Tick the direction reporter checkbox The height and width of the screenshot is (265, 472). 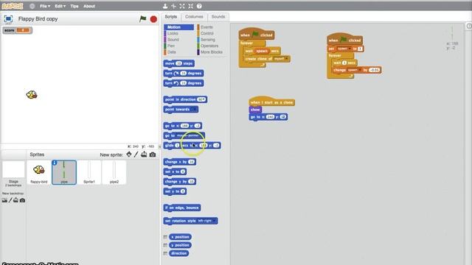pyautogui.click(x=165, y=253)
